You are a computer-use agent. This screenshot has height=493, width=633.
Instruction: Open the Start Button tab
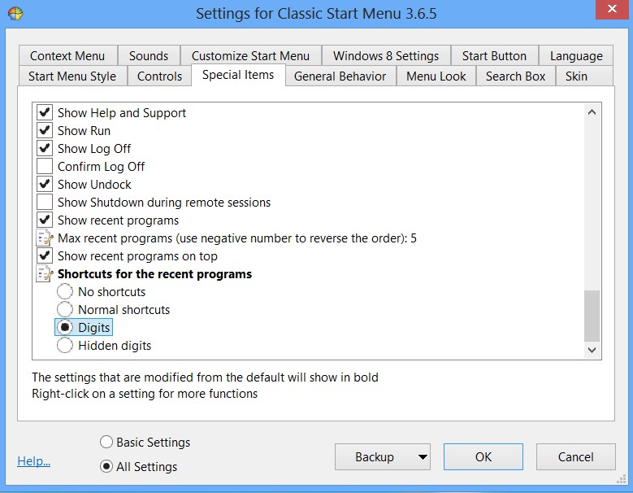click(495, 56)
